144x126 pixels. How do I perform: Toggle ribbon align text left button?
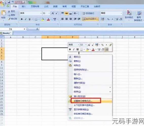(x=62, y=19)
